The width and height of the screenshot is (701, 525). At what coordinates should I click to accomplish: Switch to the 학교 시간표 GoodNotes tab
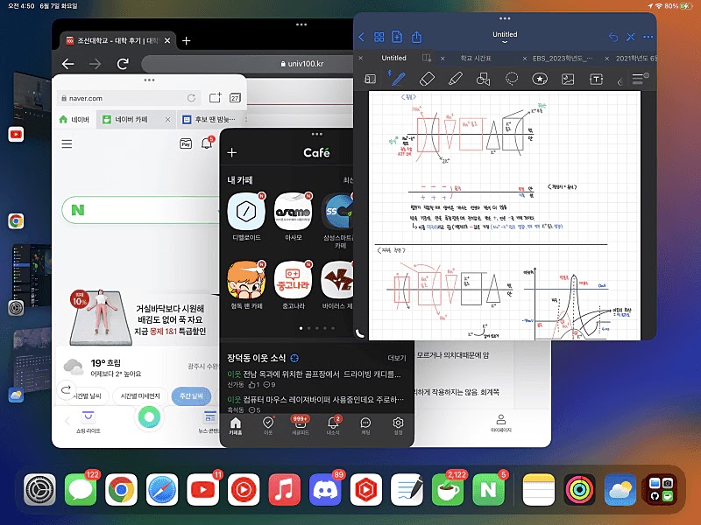[476, 59]
